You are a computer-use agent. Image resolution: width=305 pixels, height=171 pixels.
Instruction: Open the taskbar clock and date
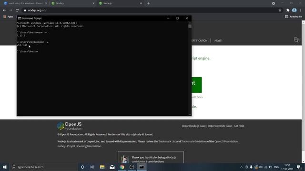287,167
